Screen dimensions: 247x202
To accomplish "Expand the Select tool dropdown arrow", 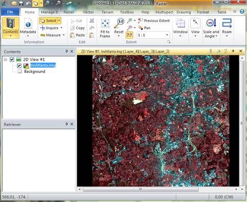I will pyautogui.click(x=59, y=21).
